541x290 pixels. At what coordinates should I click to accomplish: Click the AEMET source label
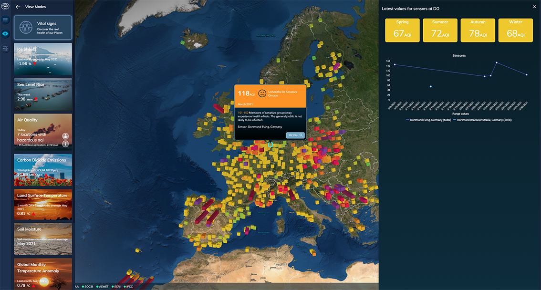104,287
